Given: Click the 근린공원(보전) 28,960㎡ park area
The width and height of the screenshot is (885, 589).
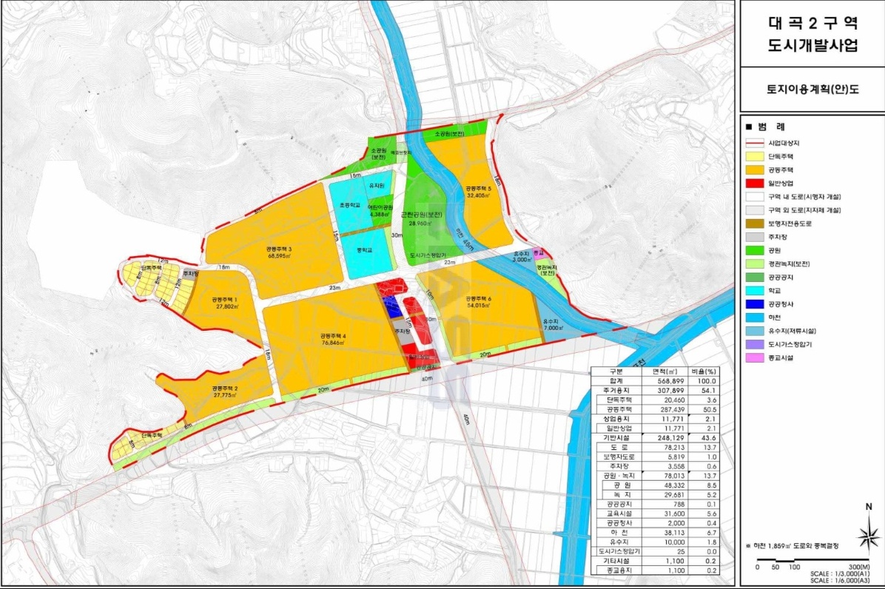Looking at the screenshot, I should [x=423, y=219].
